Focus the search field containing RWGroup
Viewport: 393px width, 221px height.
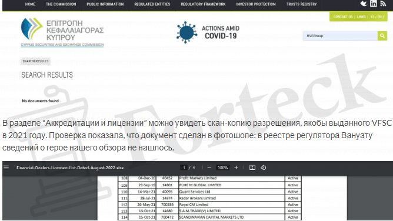pos(340,36)
